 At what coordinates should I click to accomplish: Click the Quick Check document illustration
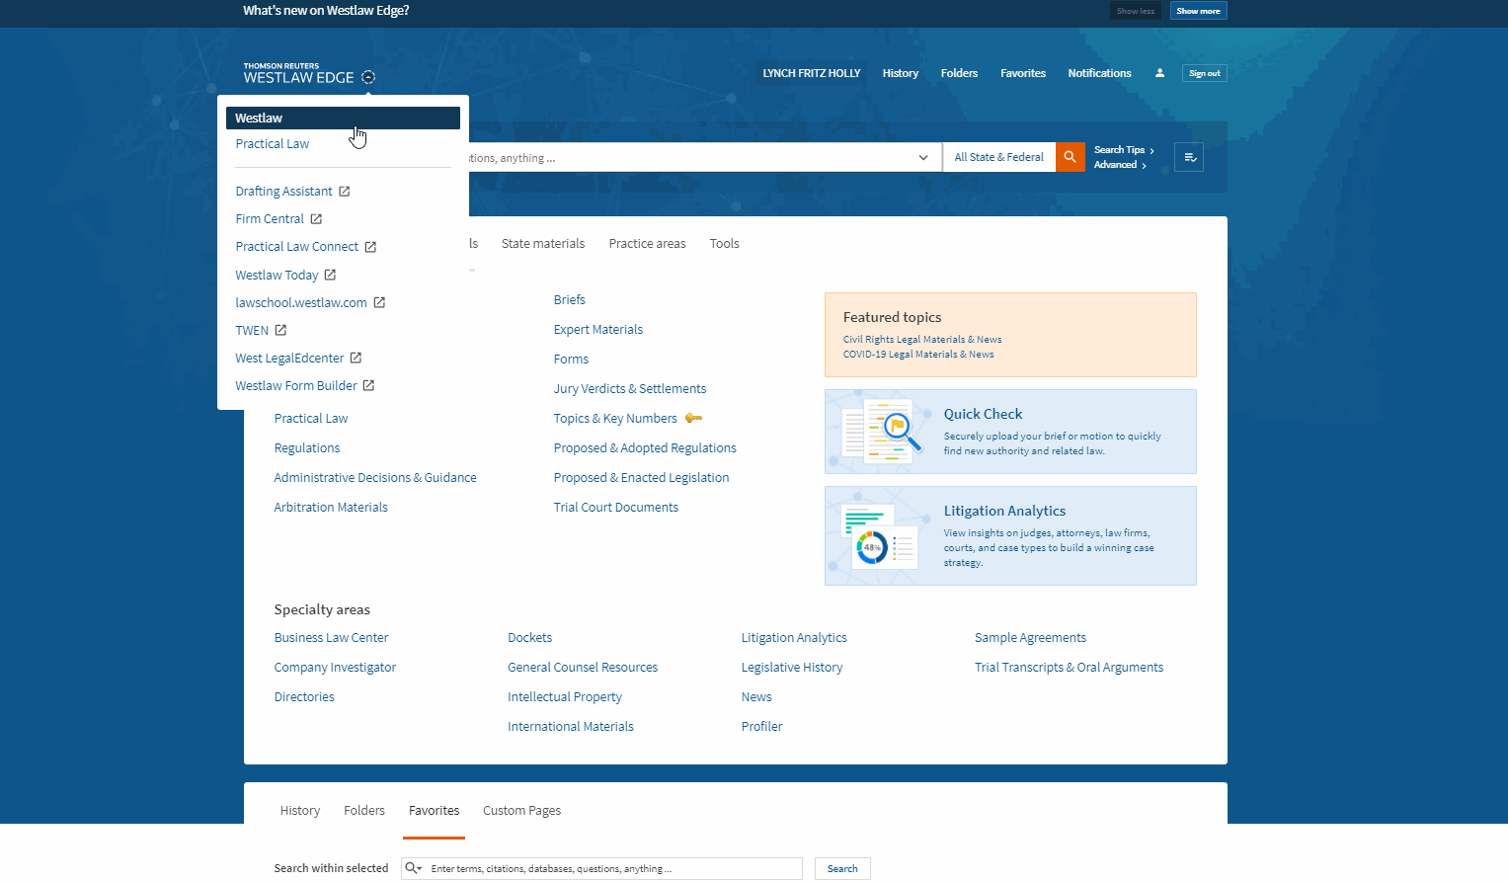(x=880, y=432)
